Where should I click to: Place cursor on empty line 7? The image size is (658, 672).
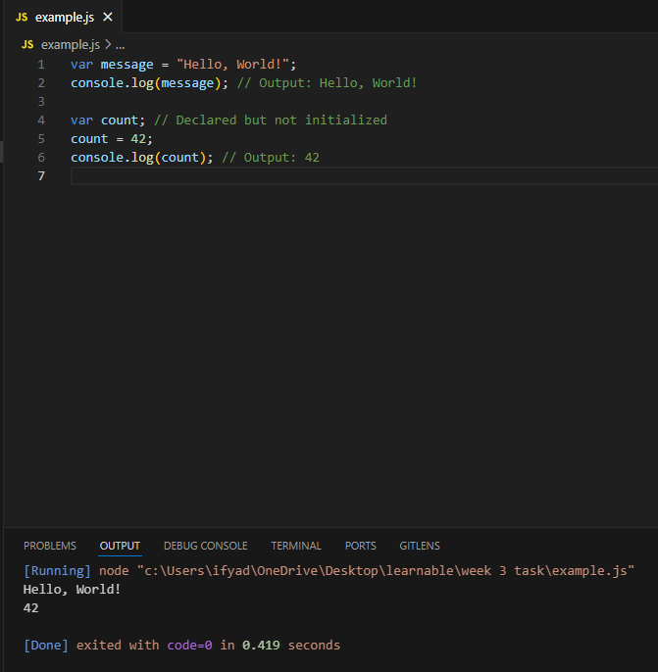coord(364,175)
